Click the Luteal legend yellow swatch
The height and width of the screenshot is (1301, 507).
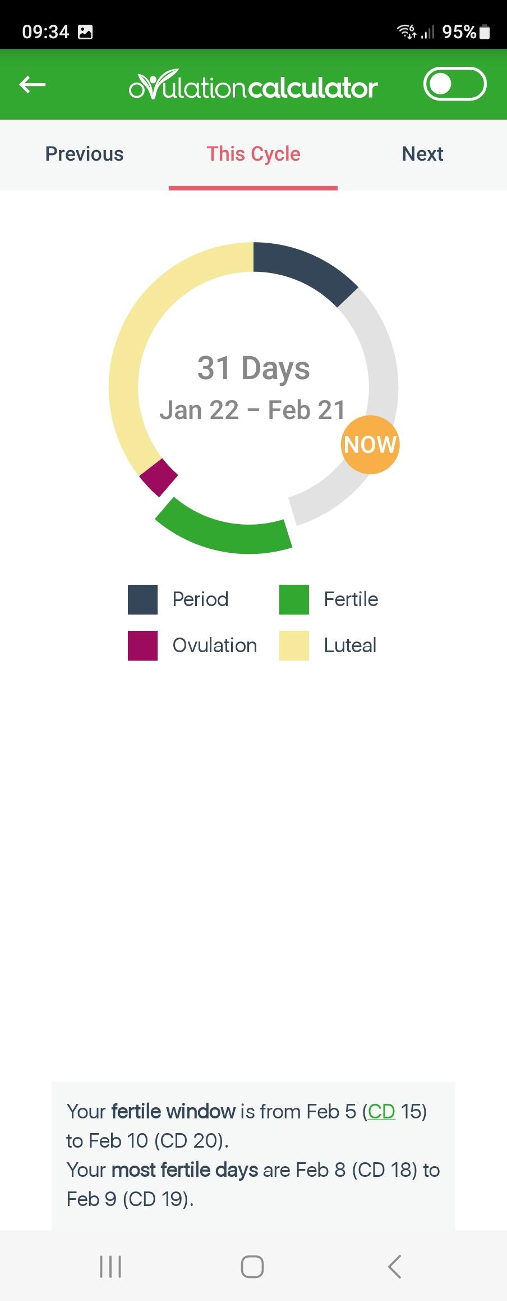294,645
